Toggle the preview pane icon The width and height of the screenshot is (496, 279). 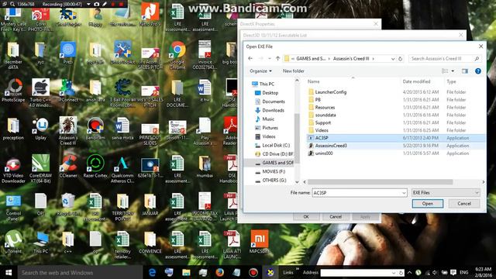click(x=465, y=71)
